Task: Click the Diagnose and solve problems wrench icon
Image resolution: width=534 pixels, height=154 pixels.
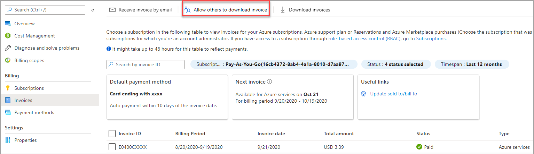Action: pyautogui.click(x=8, y=48)
